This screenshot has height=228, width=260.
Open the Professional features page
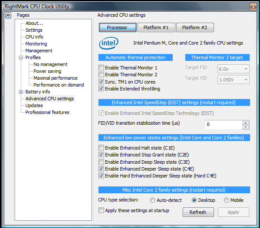pyautogui.click(x=47, y=112)
